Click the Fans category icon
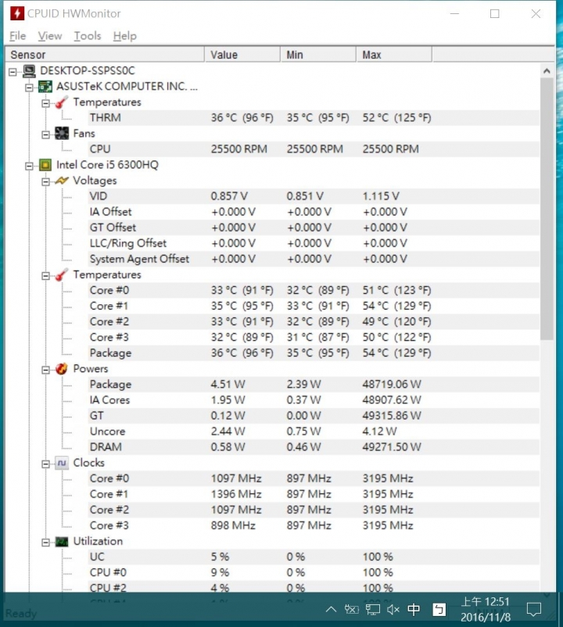This screenshot has height=627, width=563. pos(62,133)
